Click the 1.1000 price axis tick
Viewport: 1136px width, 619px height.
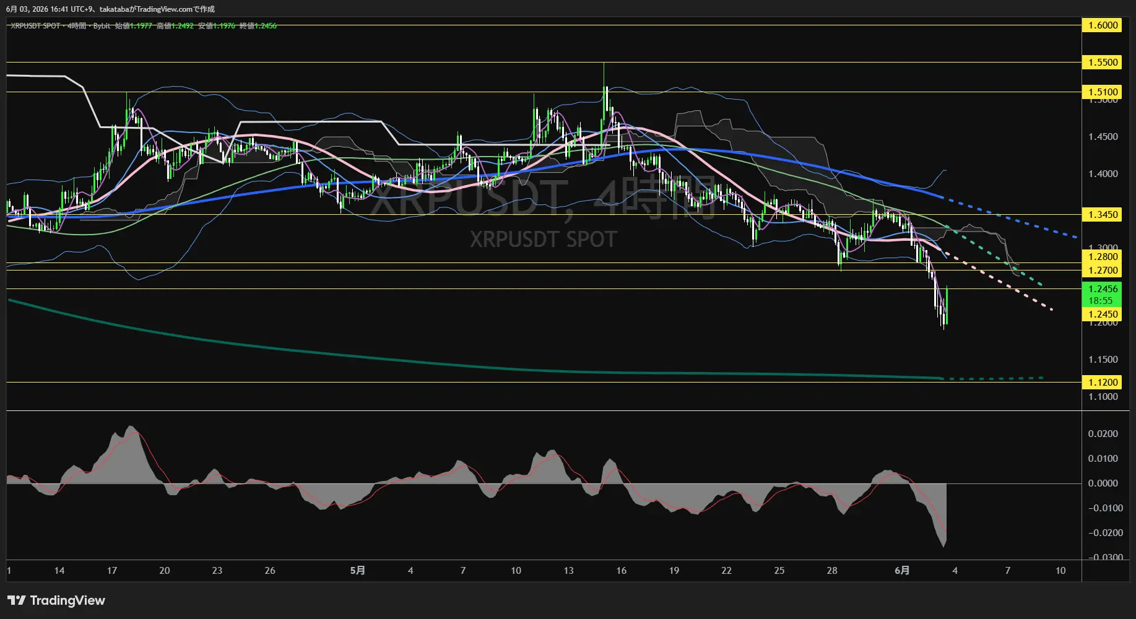[1103, 397]
